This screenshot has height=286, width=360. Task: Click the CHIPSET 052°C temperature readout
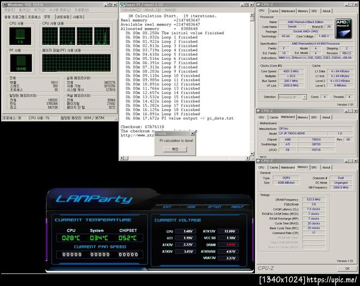[x=127, y=238]
